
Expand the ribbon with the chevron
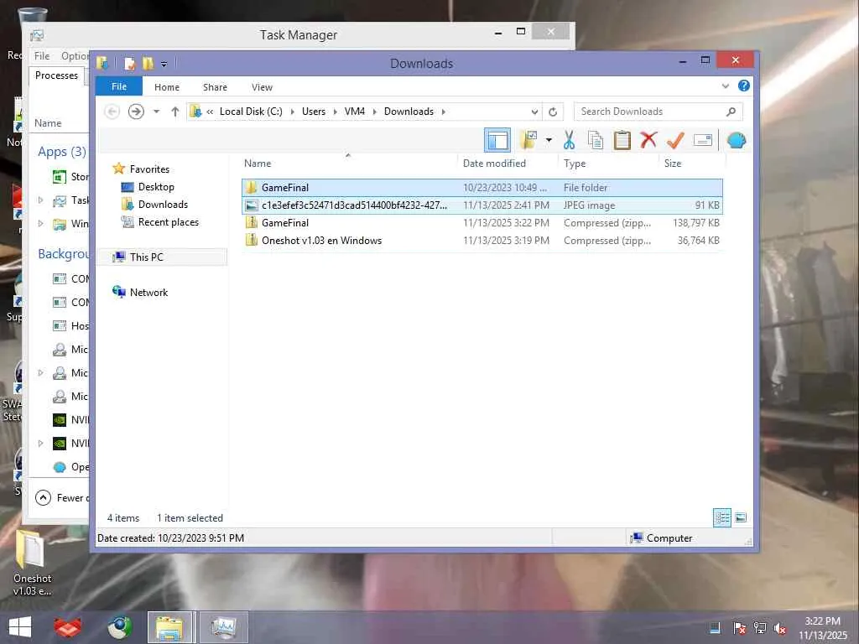pyautogui.click(x=726, y=86)
